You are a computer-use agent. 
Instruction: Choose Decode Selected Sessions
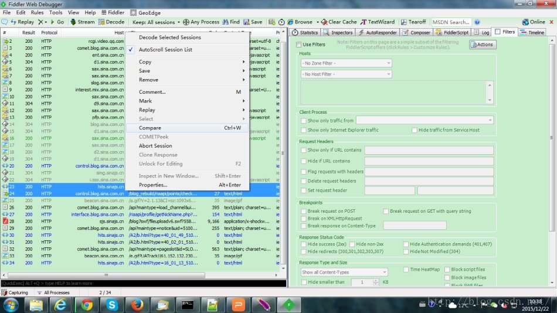coord(187,38)
